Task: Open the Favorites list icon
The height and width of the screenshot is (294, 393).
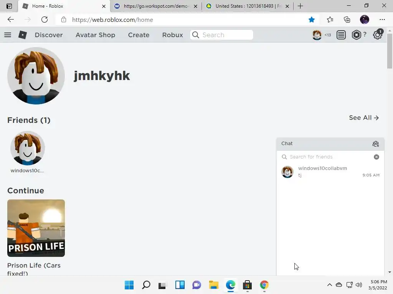Action: (330, 20)
